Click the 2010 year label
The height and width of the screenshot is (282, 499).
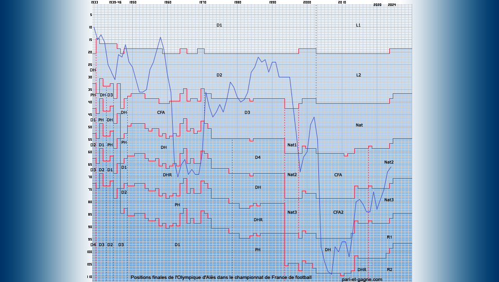[x=342, y=2]
